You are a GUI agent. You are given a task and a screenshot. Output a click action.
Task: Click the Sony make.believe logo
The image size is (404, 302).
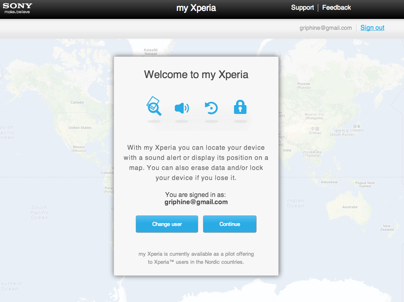pos(17,8)
